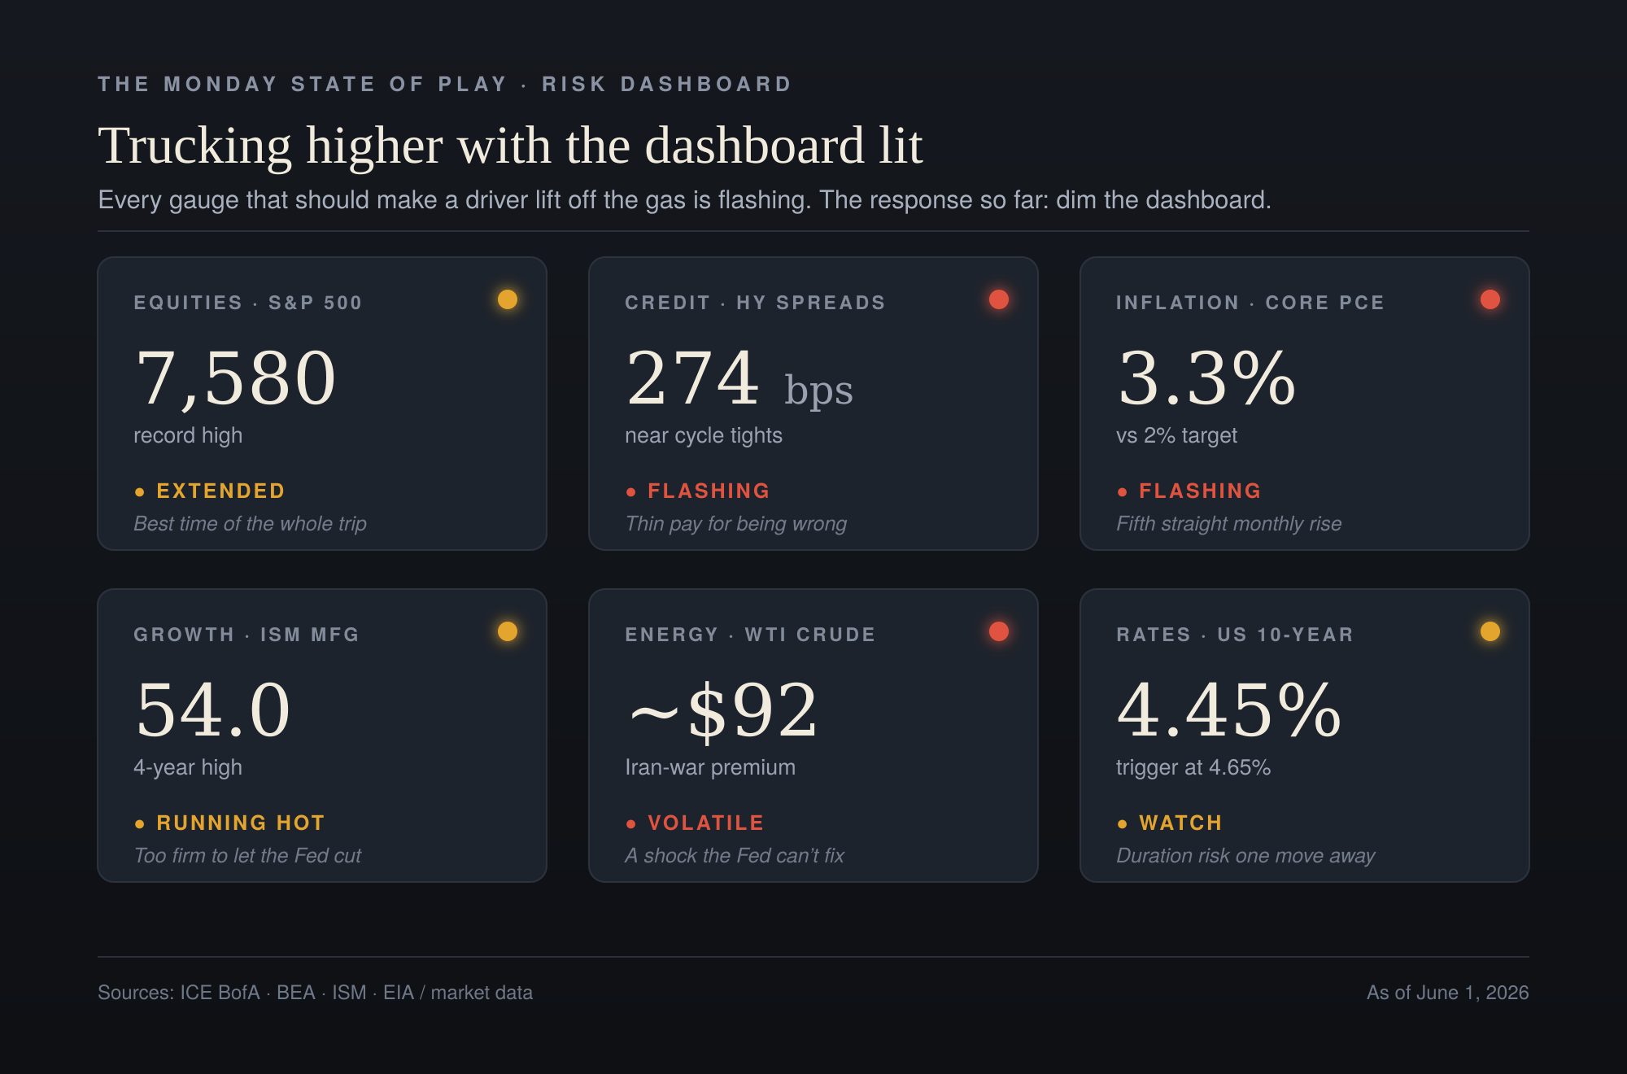Screen dimensions: 1627x1074
Task: Click the small dot beside EXTENDED label
Action: click(140, 491)
